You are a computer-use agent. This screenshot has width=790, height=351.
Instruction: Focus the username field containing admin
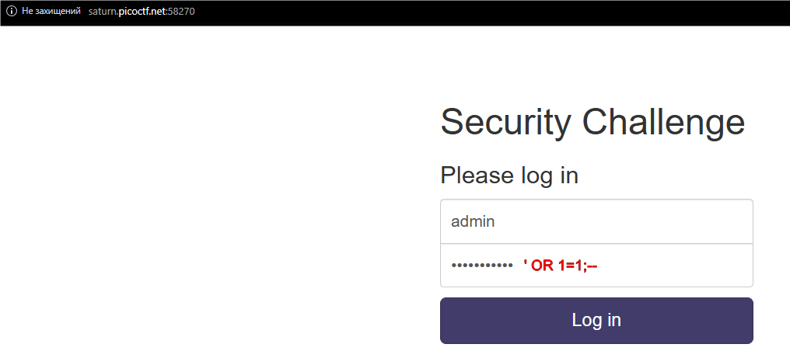tap(596, 221)
